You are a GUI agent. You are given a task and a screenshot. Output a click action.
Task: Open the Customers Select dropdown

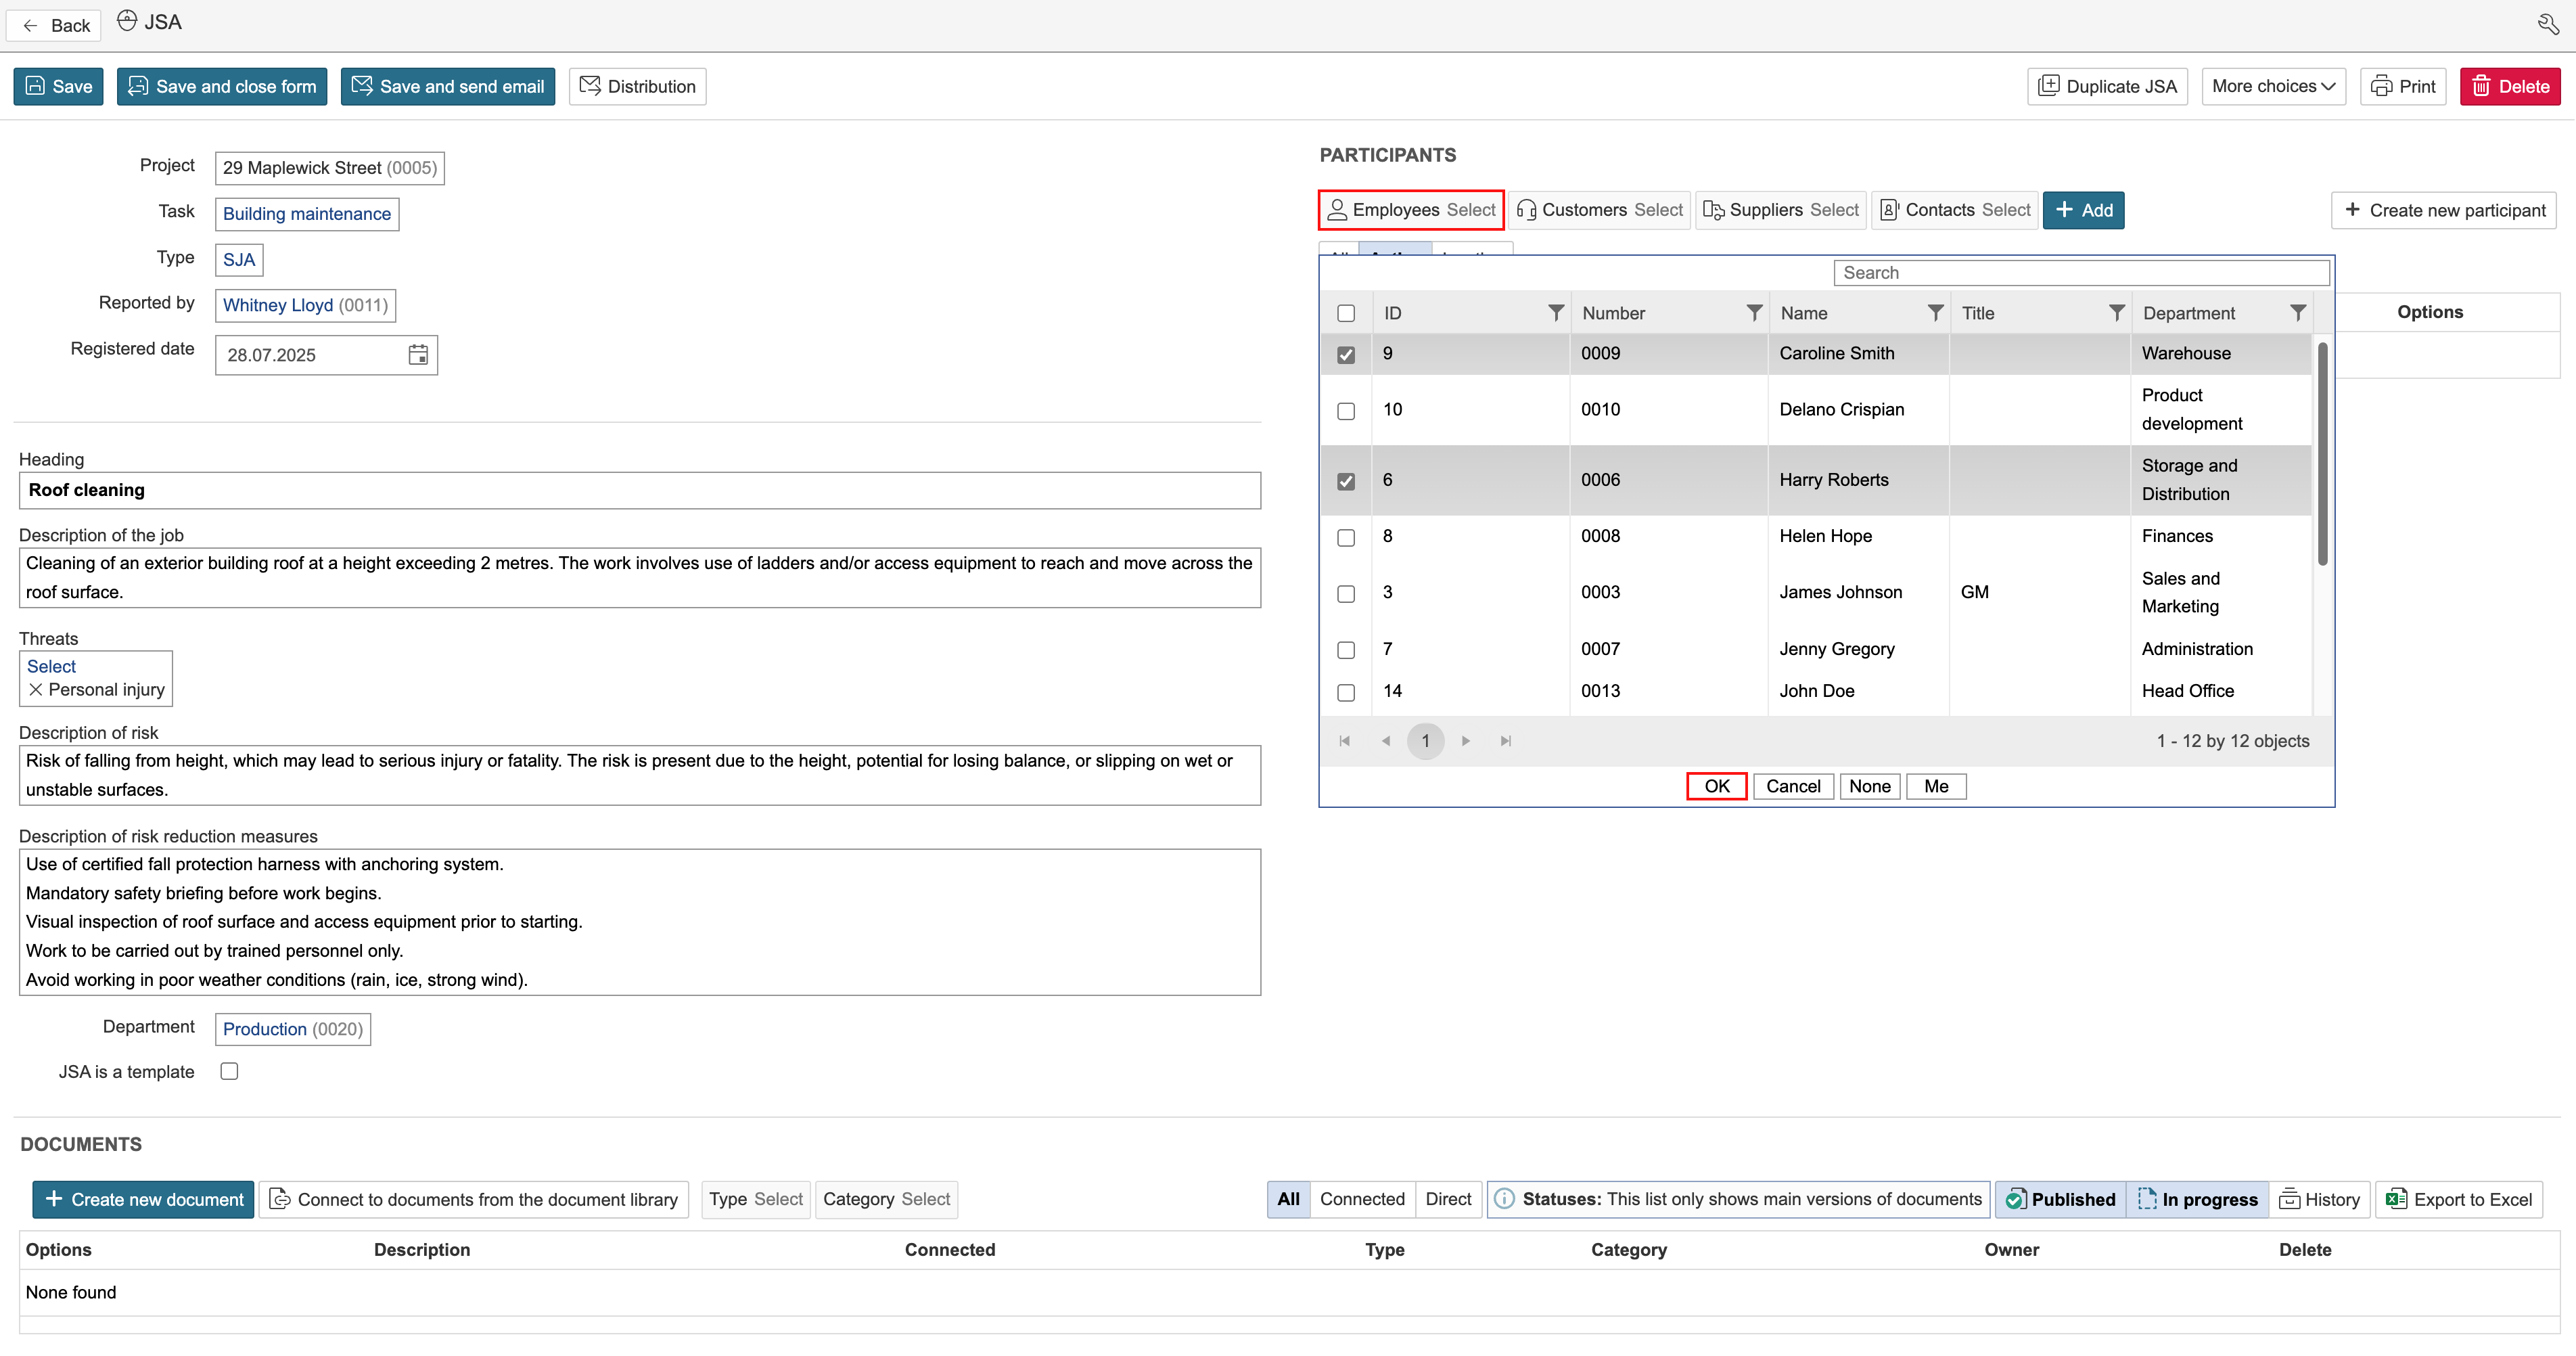(x=1599, y=210)
